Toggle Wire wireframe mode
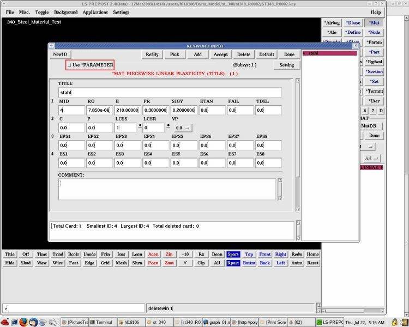 [58, 263]
